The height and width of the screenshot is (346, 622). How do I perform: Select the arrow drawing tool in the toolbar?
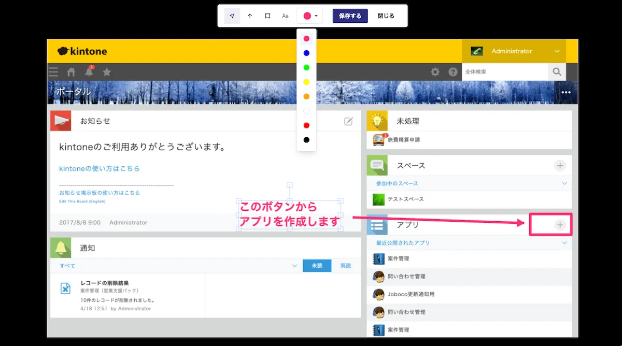[249, 16]
